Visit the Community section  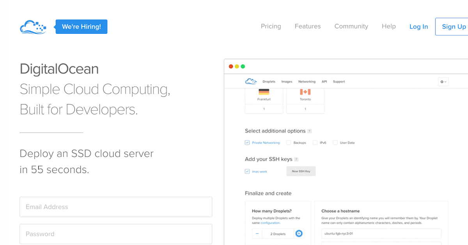(x=351, y=26)
